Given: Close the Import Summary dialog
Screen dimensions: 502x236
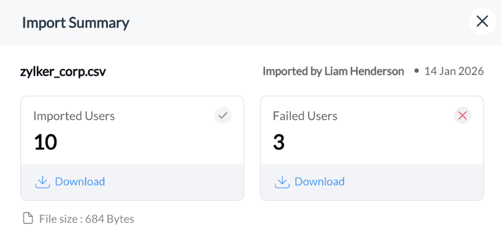Looking at the screenshot, I should (x=482, y=21).
